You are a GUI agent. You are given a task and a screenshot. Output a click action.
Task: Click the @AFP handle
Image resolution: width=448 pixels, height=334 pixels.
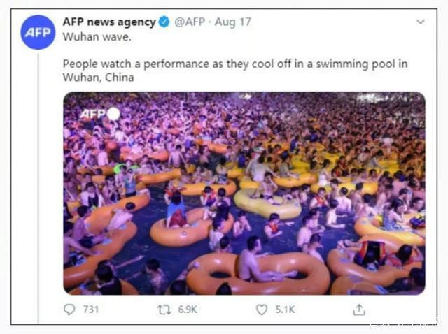point(189,22)
